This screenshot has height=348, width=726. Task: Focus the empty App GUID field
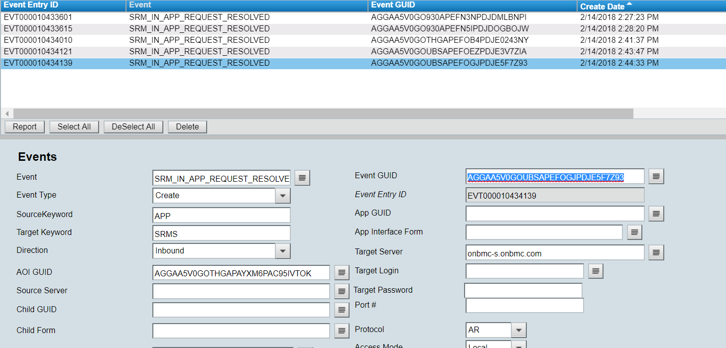555,214
